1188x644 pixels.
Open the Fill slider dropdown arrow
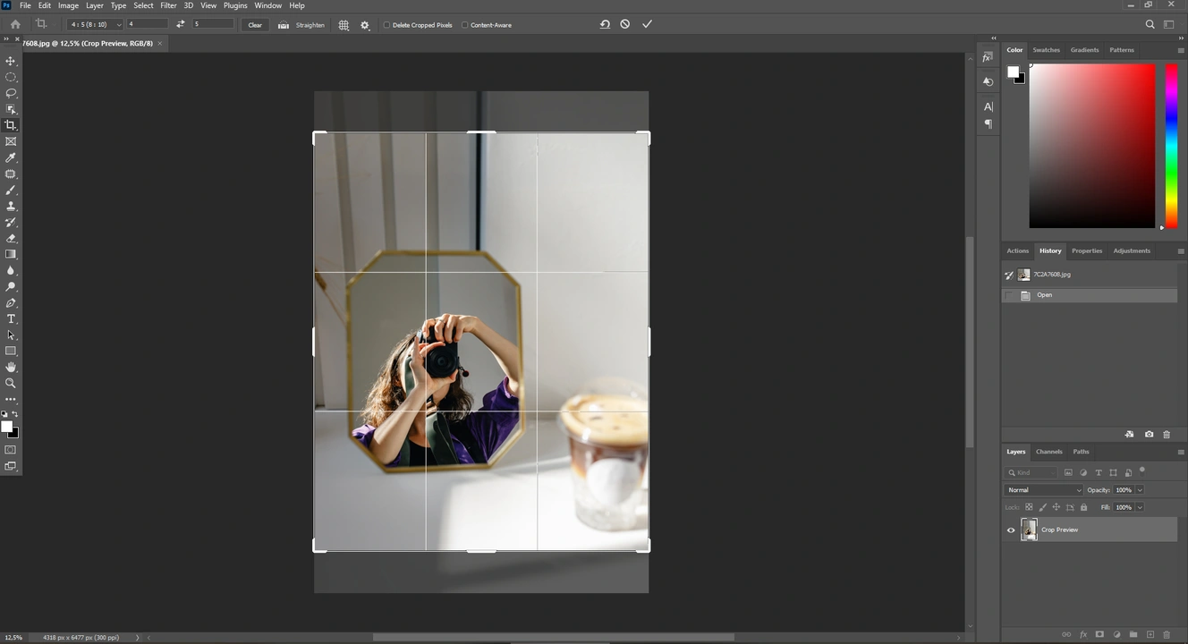[1140, 507]
